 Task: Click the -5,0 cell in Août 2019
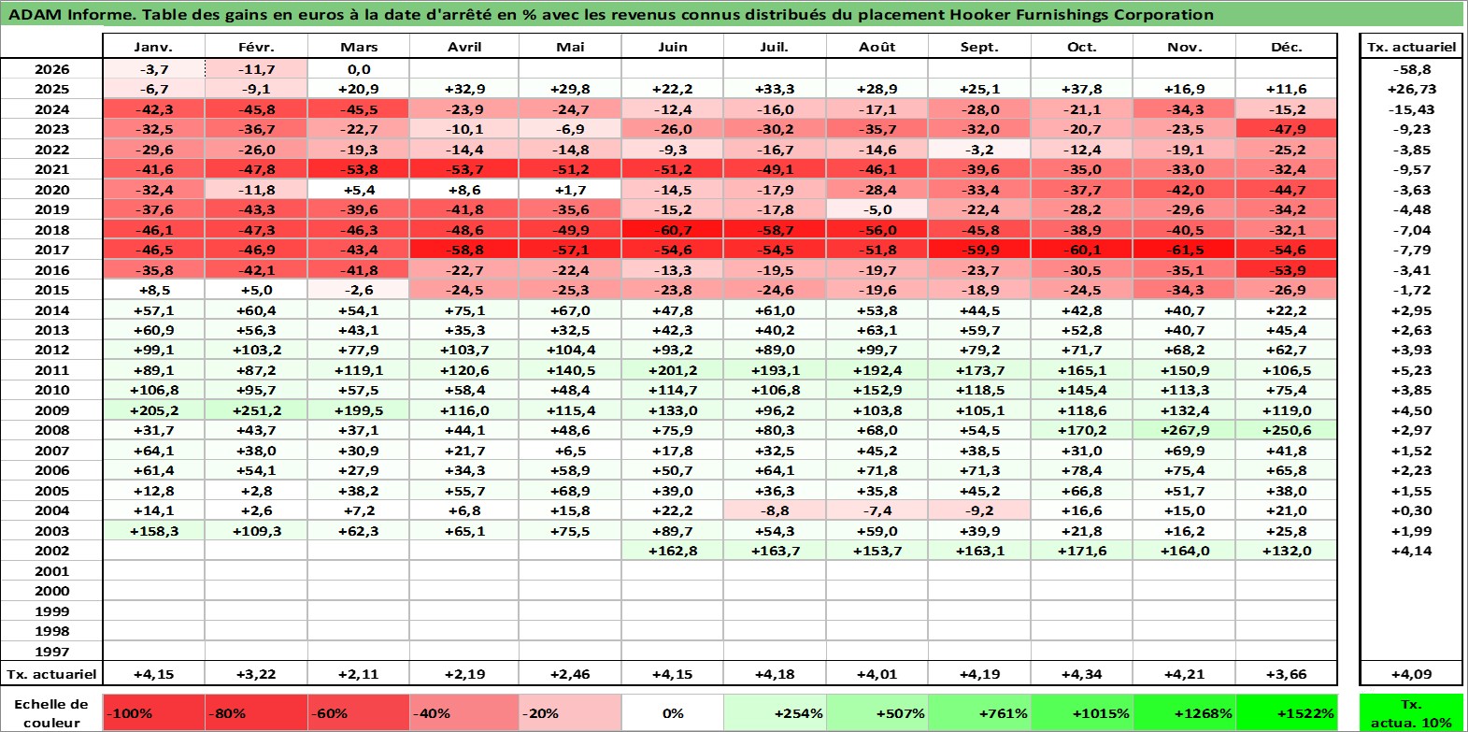point(877,209)
